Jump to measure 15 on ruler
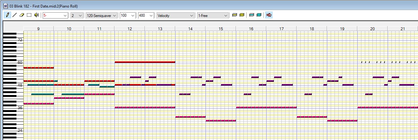Image resolution: width=418 pixels, height=140 pixels. click(x=221, y=29)
